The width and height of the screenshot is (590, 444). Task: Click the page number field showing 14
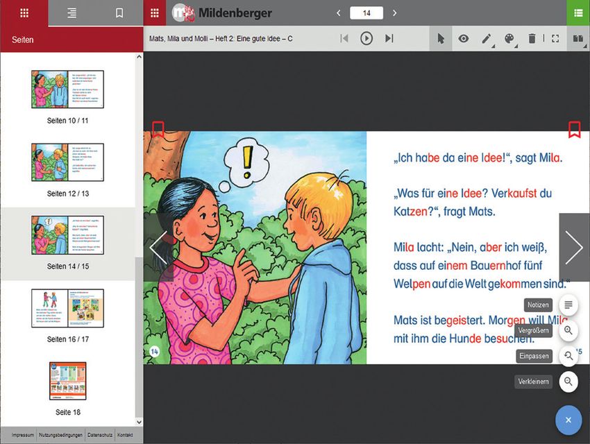(366, 13)
